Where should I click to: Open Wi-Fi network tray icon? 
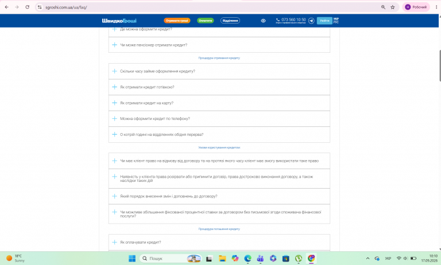[399, 258]
